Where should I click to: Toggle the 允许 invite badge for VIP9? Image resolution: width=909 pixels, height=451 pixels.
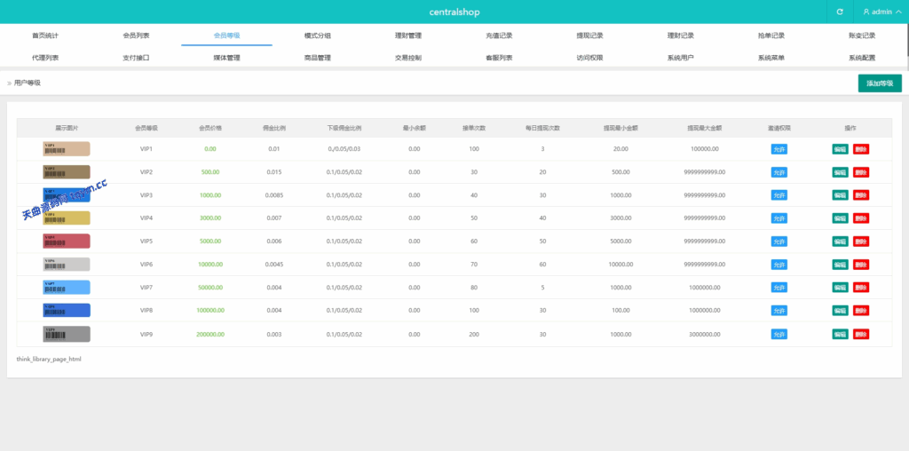click(x=779, y=334)
